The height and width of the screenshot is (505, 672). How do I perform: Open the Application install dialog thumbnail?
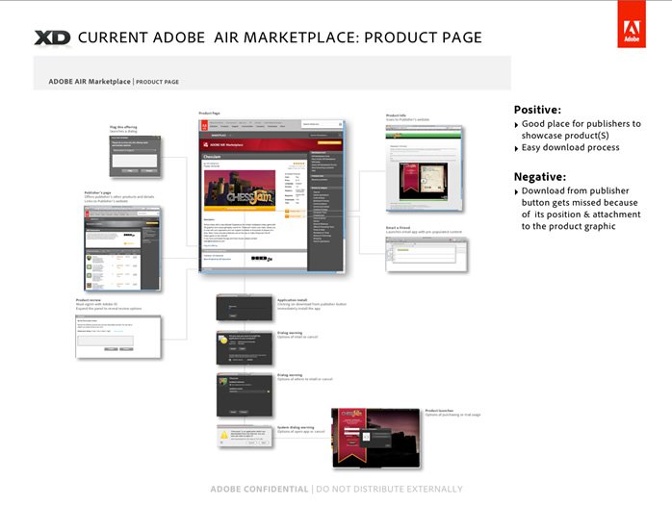click(245, 308)
